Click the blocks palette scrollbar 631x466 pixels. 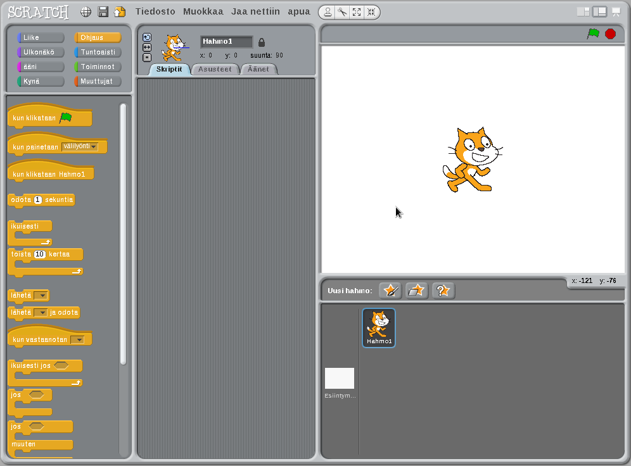coord(123,234)
